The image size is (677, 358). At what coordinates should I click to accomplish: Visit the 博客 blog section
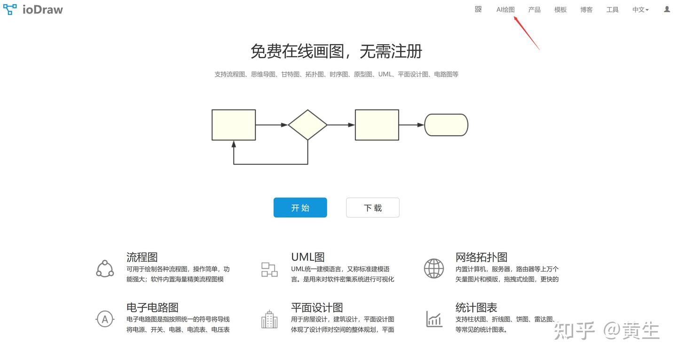[586, 9]
